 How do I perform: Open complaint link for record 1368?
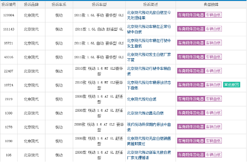point(145,113)
